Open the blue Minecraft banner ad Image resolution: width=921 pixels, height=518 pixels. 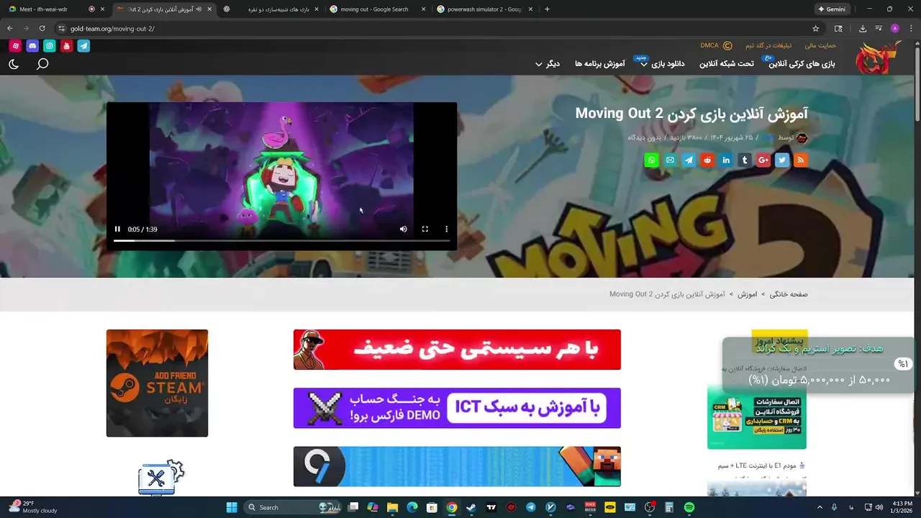457,466
